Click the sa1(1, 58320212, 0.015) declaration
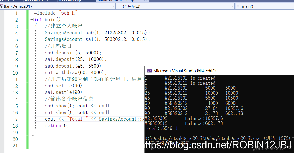This screenshot has height=153, width=294. 118,39
